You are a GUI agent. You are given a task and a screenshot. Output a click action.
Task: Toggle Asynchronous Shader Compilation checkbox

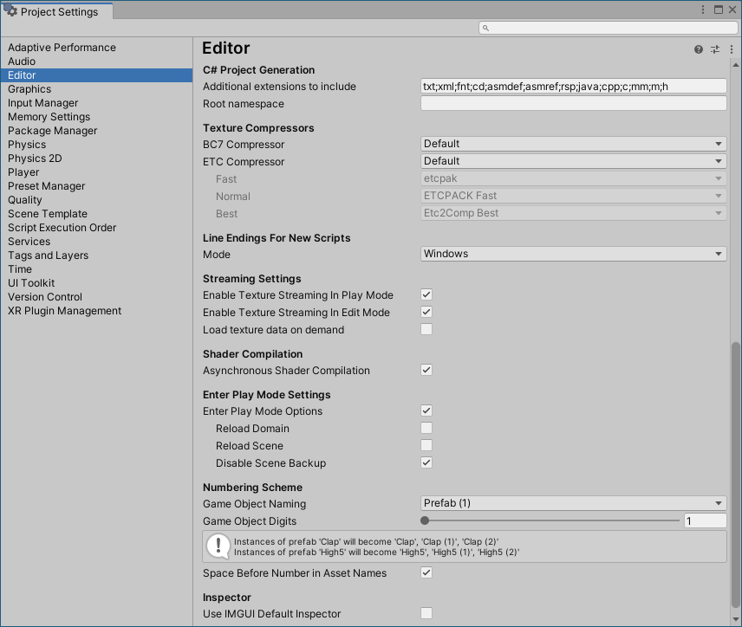pyautogui.click(x=426, y=370)
